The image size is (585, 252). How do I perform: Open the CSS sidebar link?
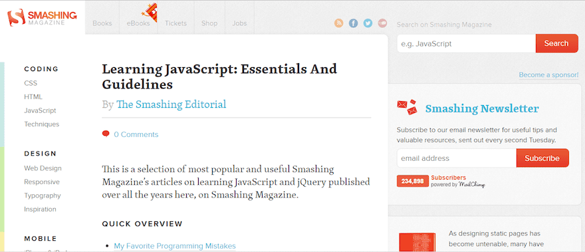(x=31, y=83)
